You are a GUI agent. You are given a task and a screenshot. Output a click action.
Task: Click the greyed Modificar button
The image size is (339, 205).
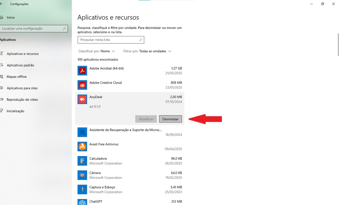(146, 119)
